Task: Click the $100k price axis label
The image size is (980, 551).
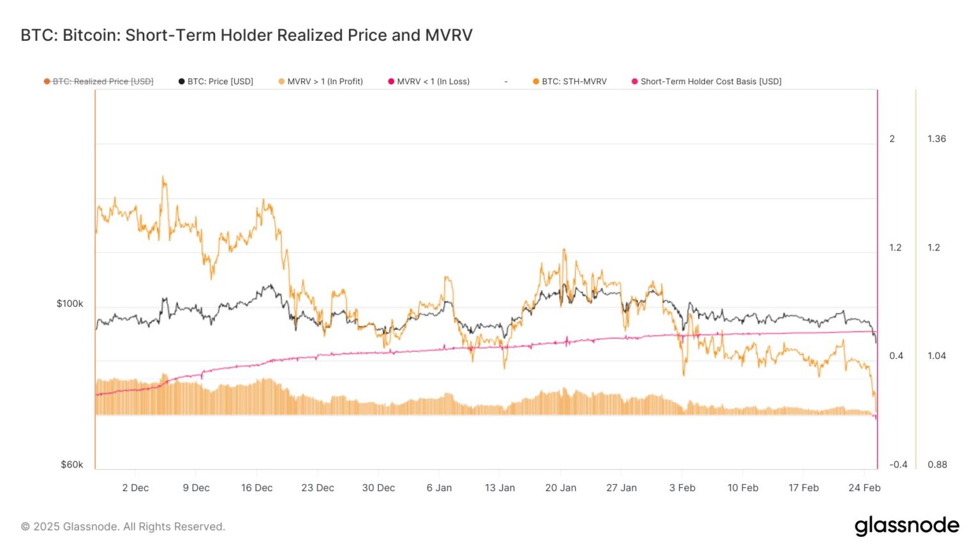Action: 70,304
